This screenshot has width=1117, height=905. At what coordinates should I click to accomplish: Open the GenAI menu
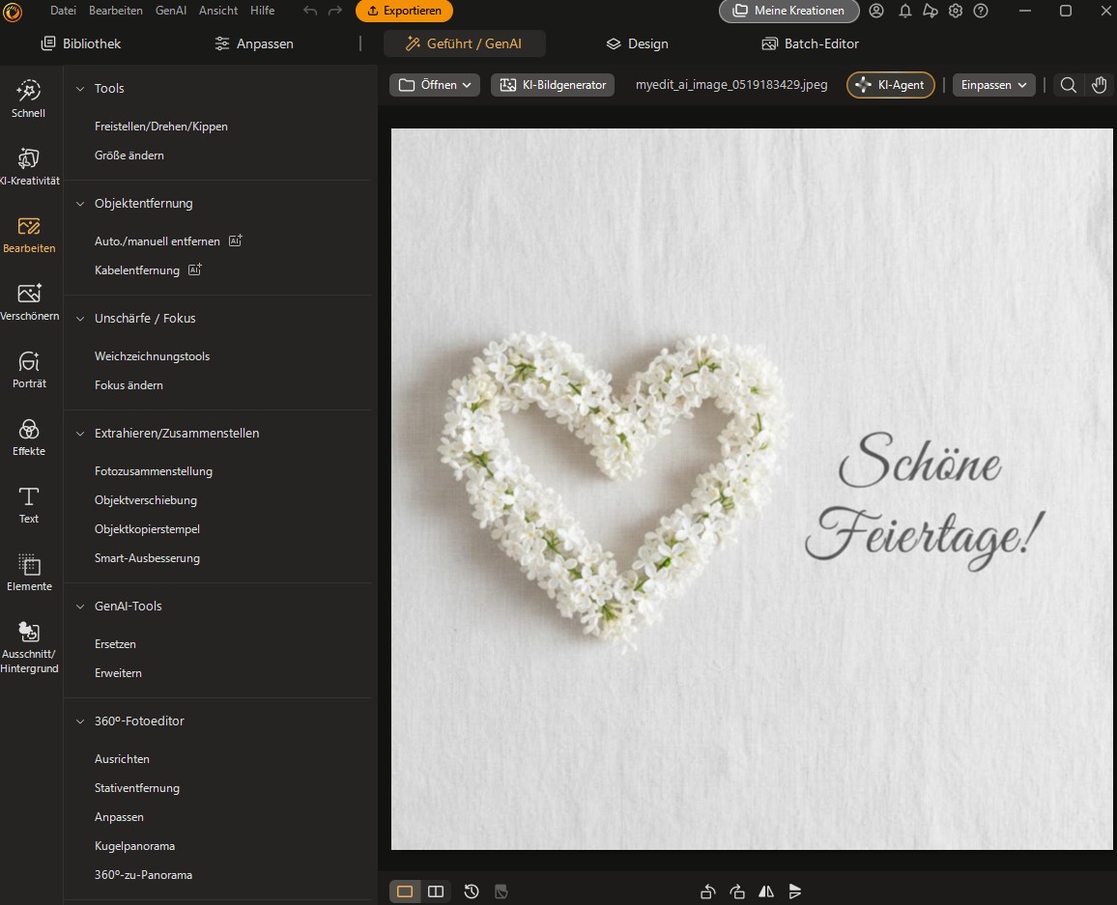click(x=171, y=11)
